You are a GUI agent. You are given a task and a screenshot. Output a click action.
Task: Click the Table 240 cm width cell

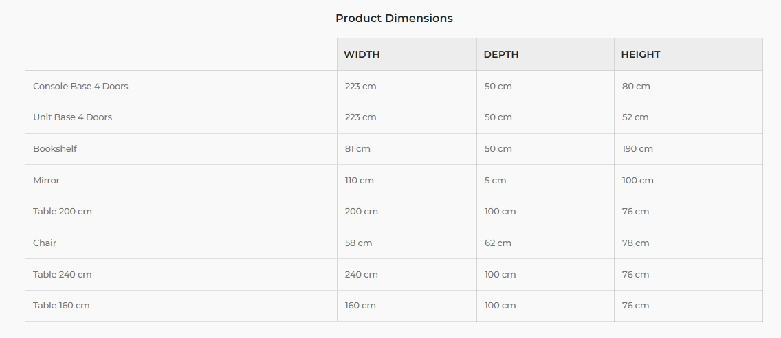tap(406, 274)
